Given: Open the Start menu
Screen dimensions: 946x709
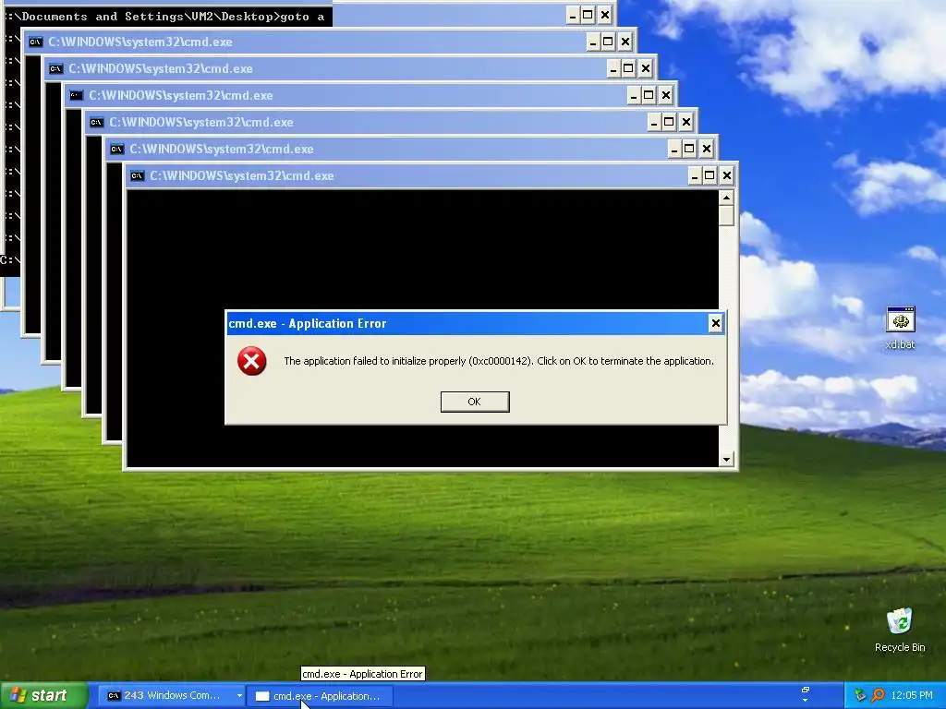Looking at the screenshot, I should coord(43,696).
